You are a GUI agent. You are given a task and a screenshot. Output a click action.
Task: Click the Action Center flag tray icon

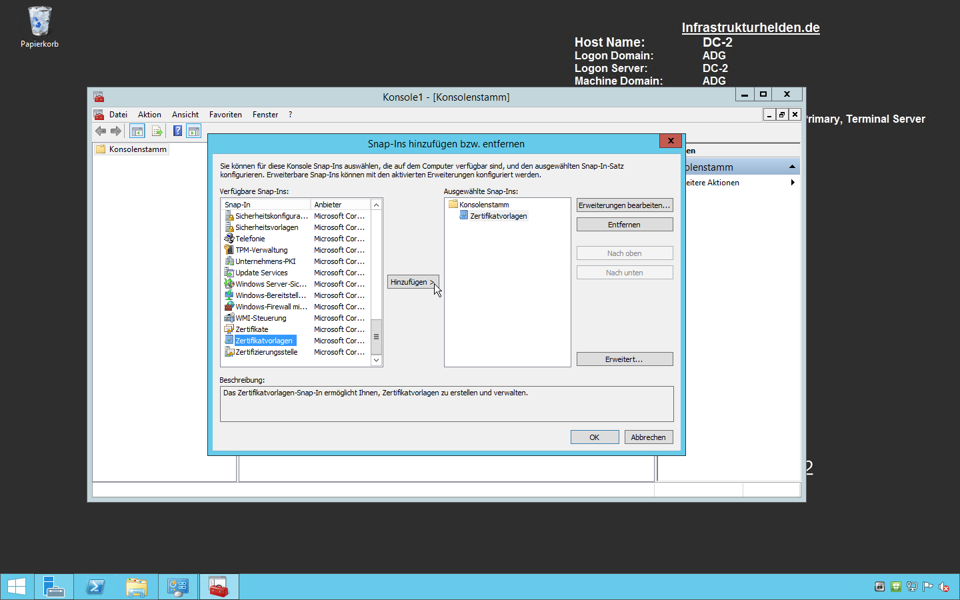[928, 587]
